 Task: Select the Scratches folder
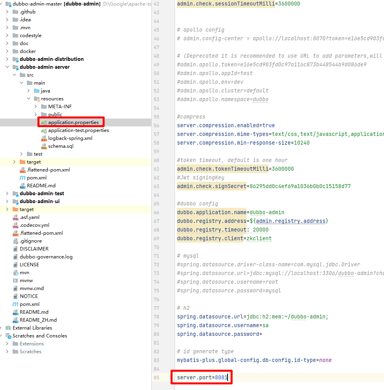(30, 351)
